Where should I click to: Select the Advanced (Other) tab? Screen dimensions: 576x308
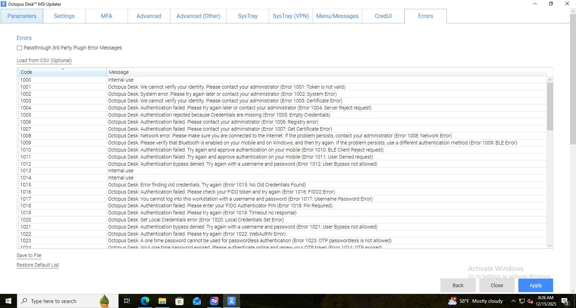198,16
